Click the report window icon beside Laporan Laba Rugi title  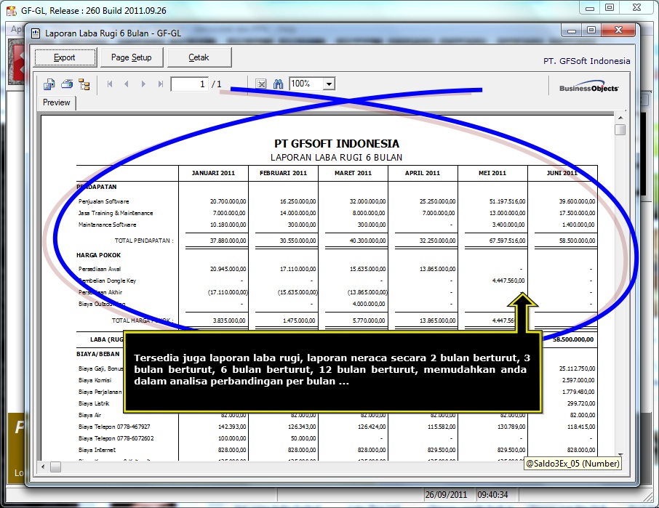pyautogui.click(x=36, y=33)
